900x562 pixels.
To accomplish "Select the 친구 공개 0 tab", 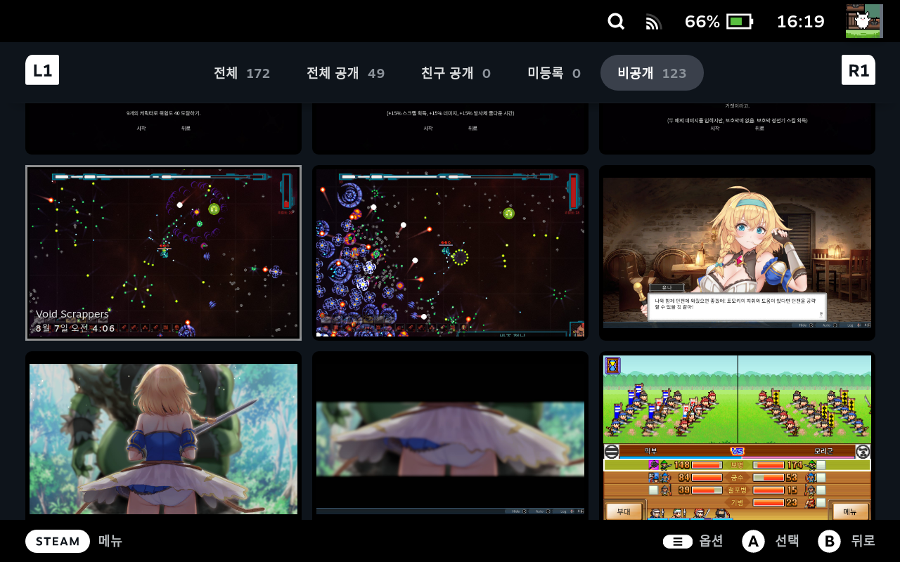I will (x=456, y=73).
